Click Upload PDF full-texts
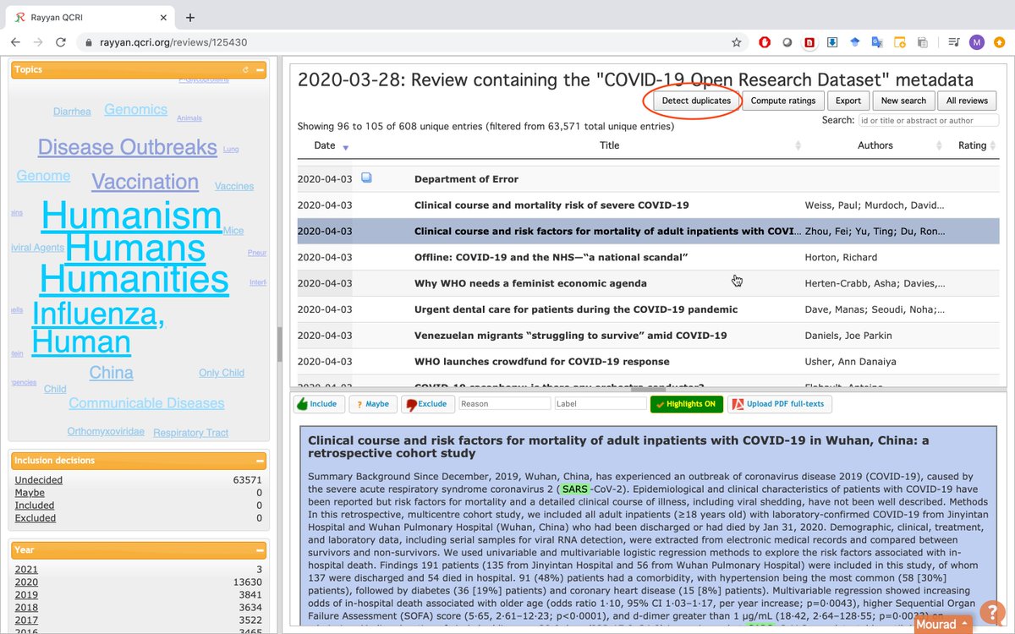1015x634 pixels. point(779,404)
